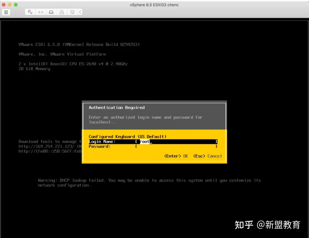Click 'Download tools to manage' text
Image resolution: width=309 pixels, height=238 pixels.
click(50, 141)
